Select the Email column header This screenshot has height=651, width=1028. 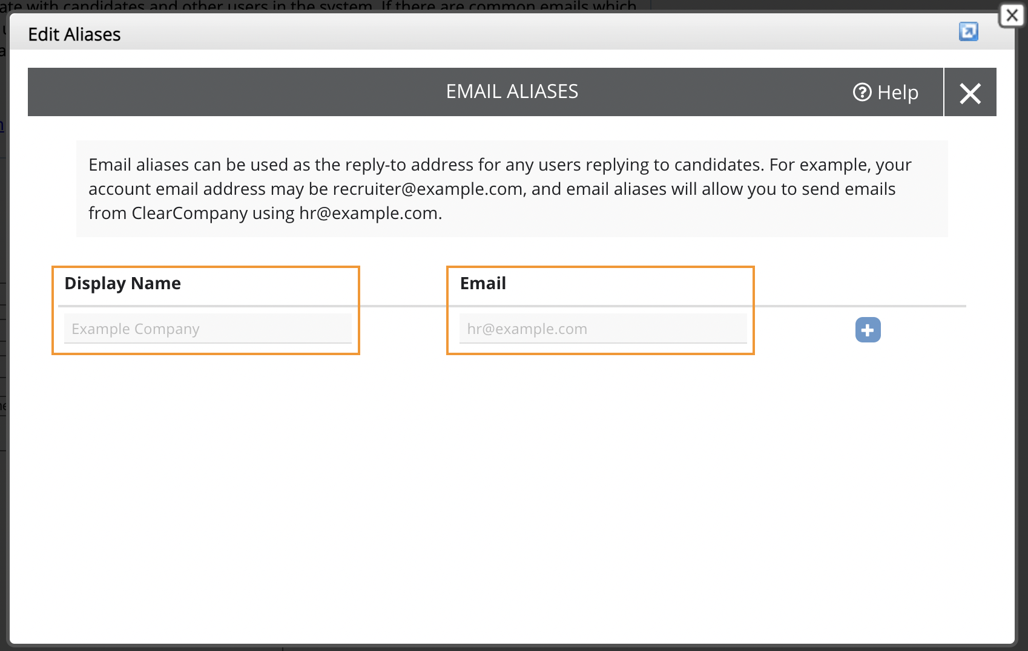(x=483, y=283)
